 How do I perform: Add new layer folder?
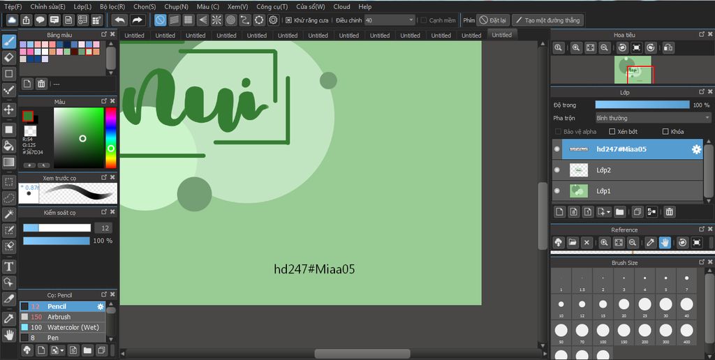(620, 211)
